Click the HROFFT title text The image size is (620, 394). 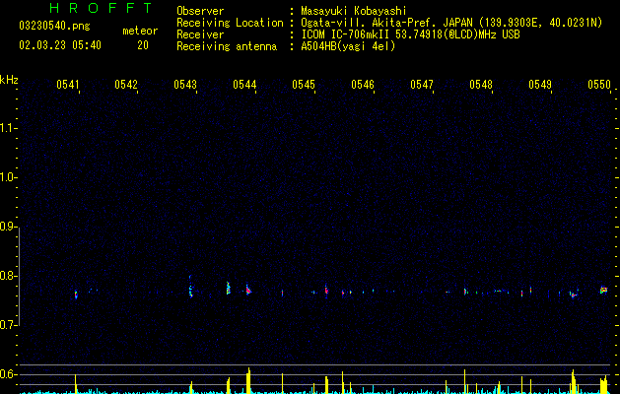click(102, 8)
